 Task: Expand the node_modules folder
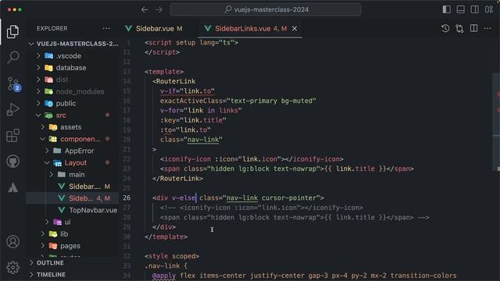pos(73,91)
